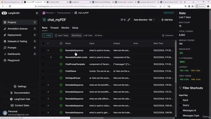Open the Setup tab
This screenshot has width=211, height=119.
(75, 28)
